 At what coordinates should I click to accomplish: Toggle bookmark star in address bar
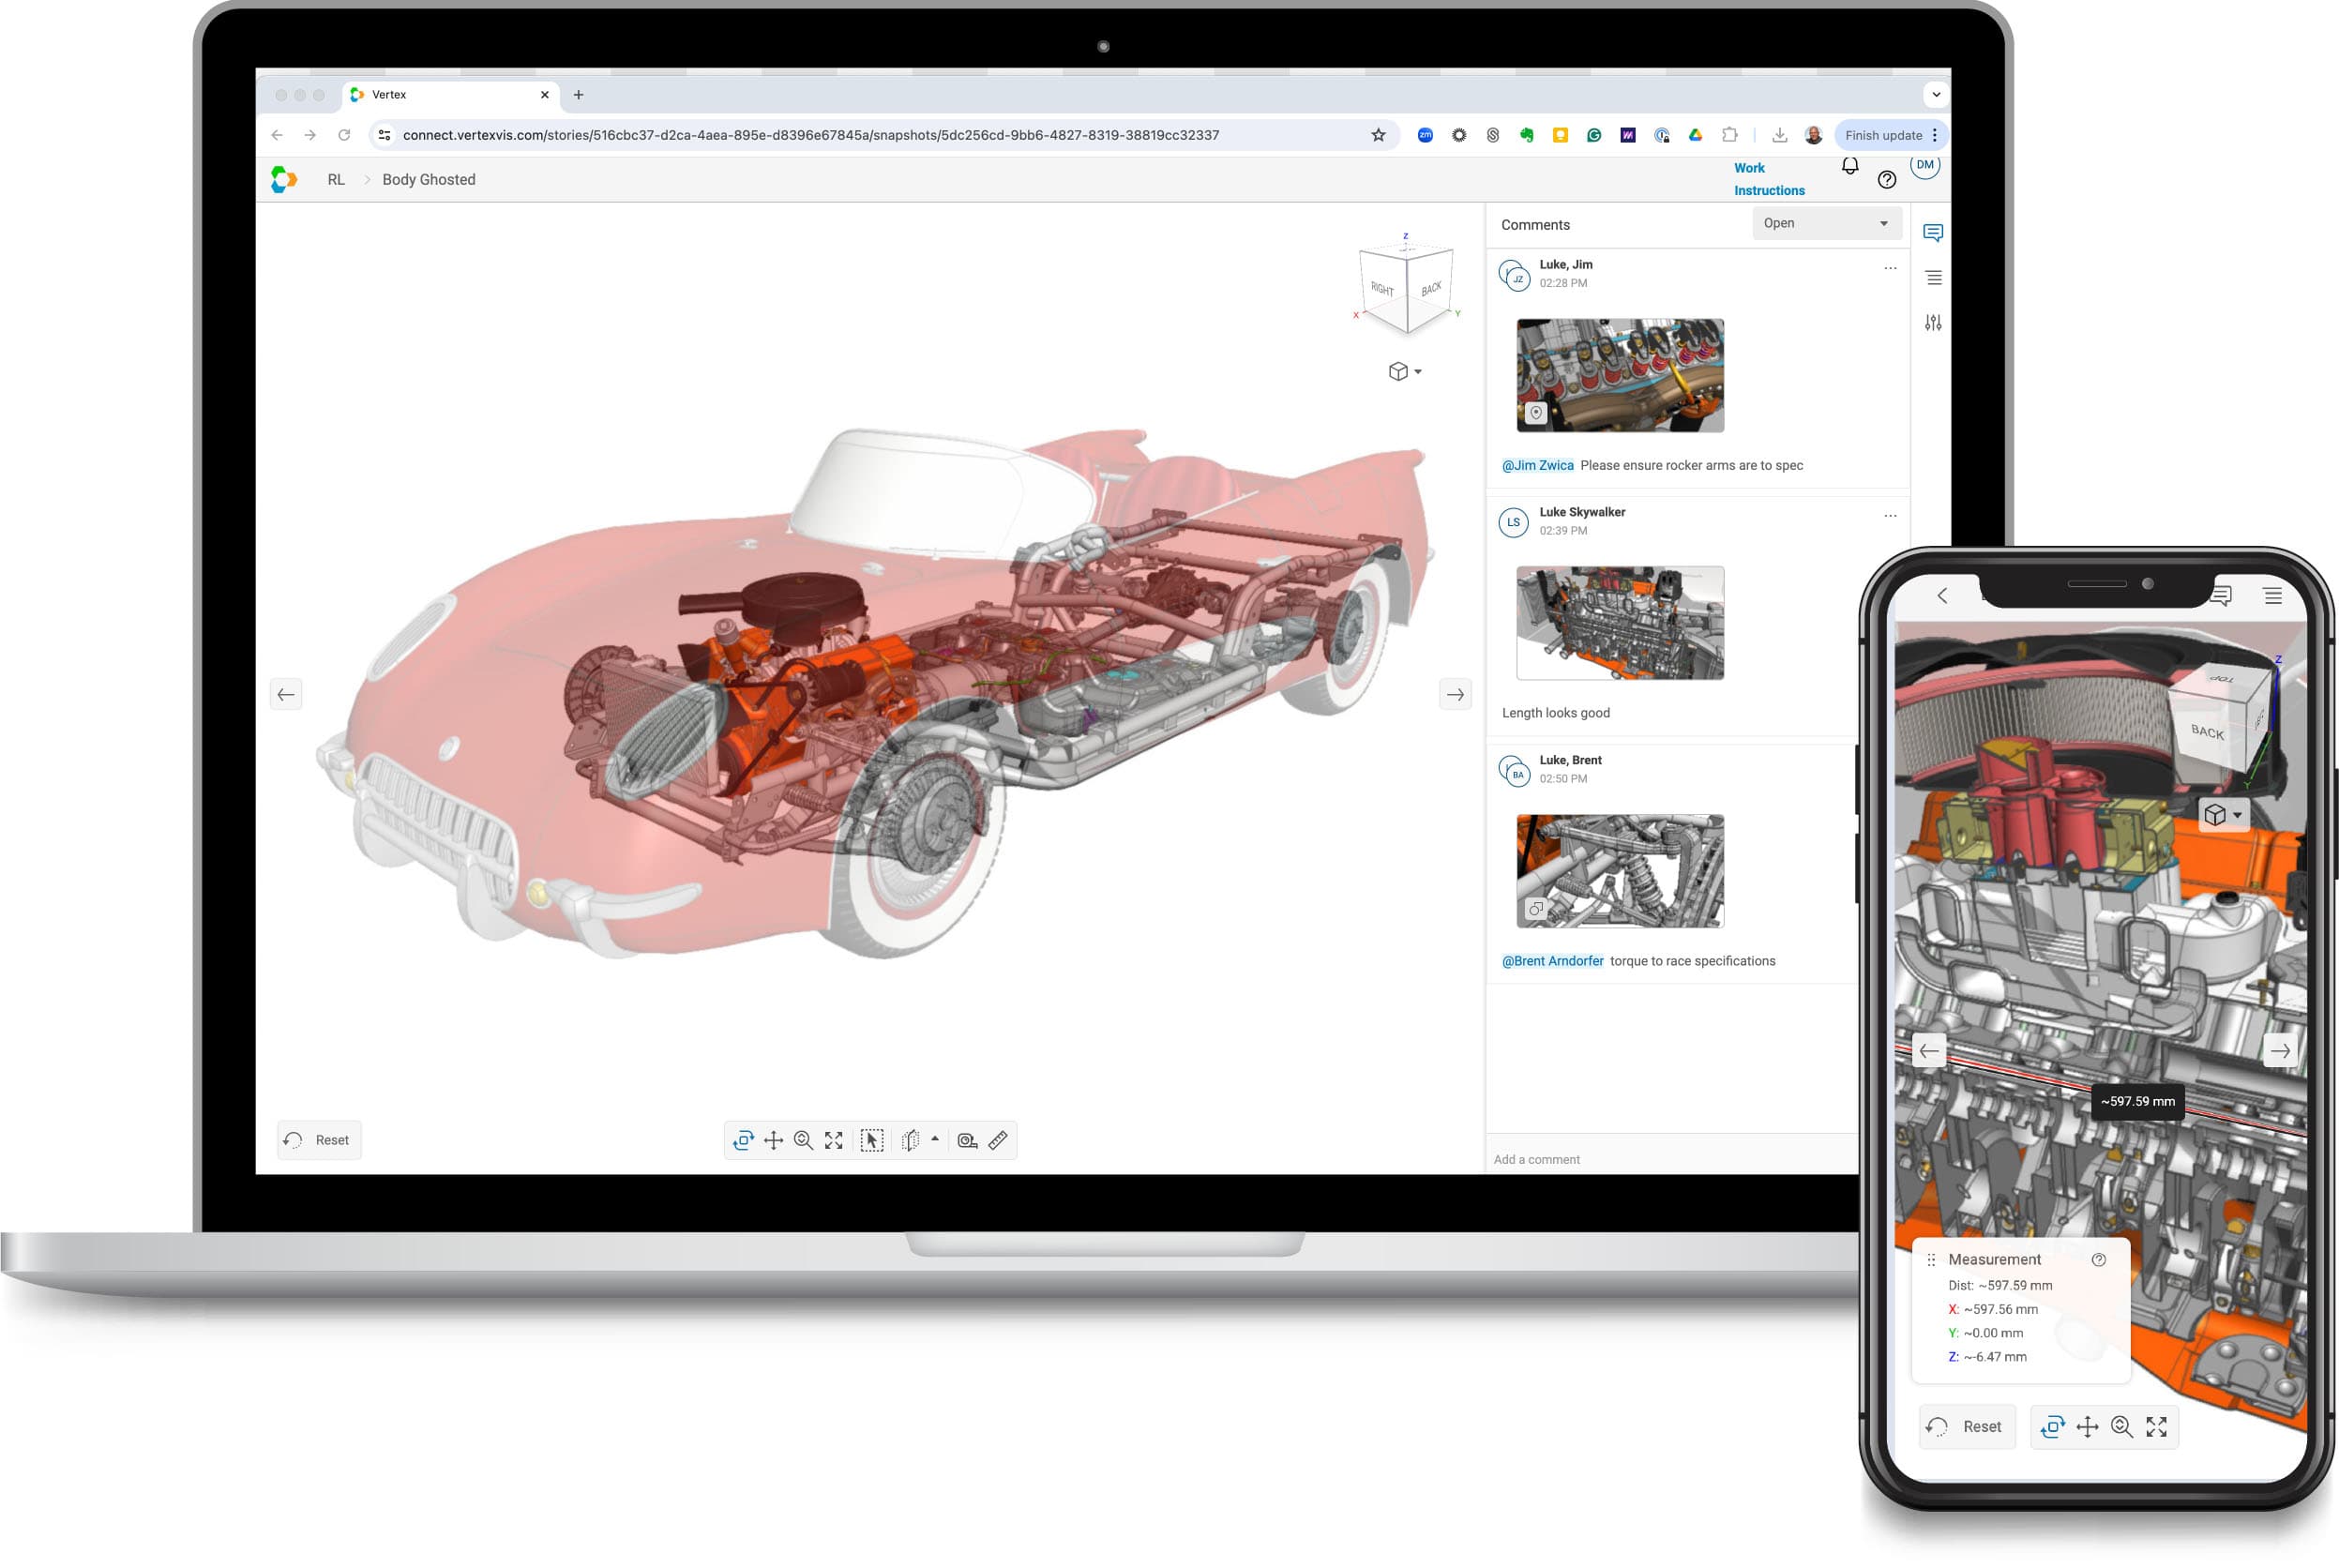pyautogui.click(x=1377, y=134)
